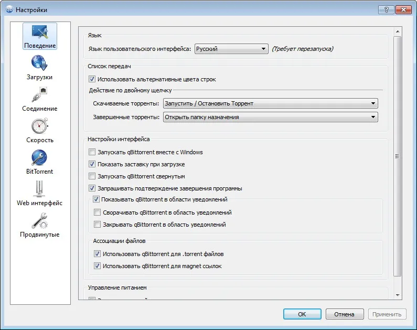Uncheck Использовать qBittorrent для magnet ссылок
417x330 pixels.
98,265
